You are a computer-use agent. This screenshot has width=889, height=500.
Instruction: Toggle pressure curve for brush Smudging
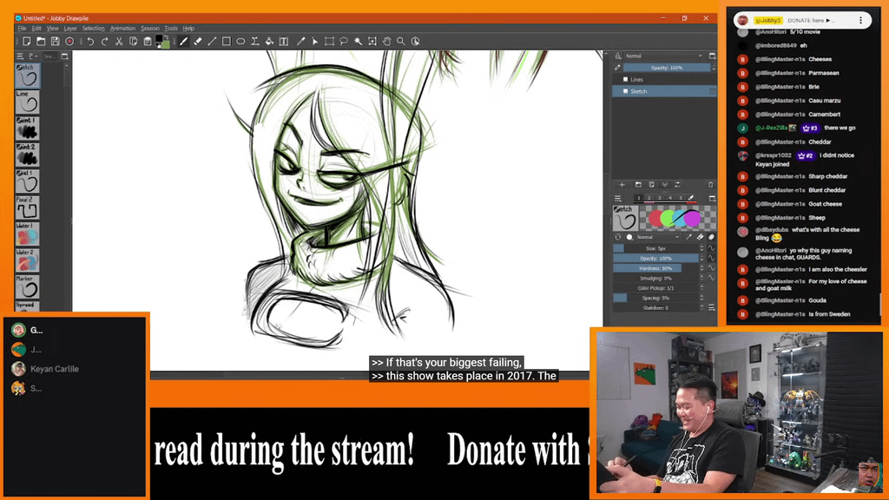[711, 279]
